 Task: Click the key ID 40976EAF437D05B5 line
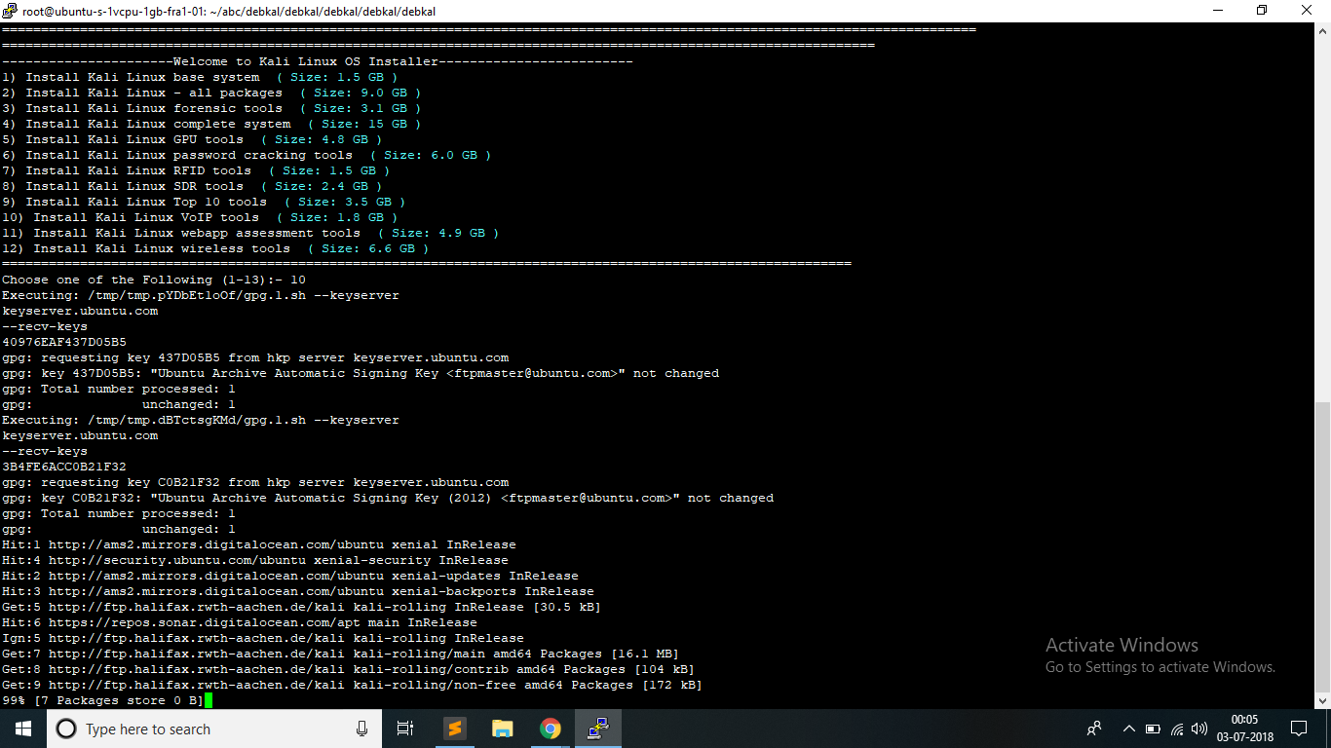(x=64, y=342)
